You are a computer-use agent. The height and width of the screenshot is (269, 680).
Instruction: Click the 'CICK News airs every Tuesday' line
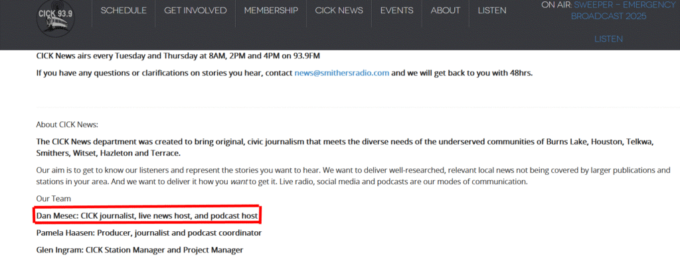(178, 56)
